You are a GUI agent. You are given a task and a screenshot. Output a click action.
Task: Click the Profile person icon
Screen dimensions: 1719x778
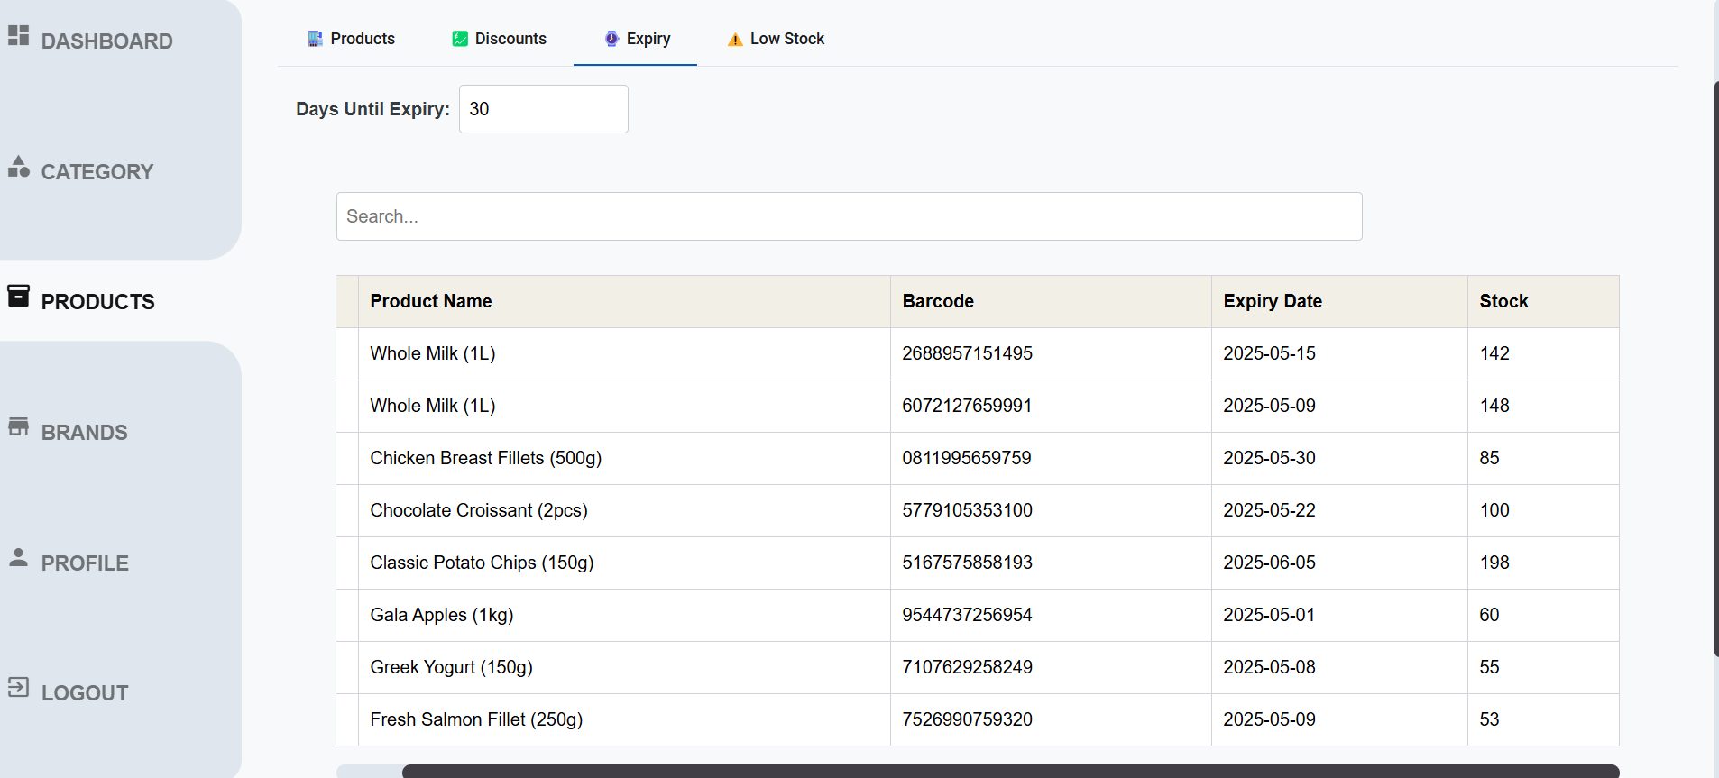point(18,557)
